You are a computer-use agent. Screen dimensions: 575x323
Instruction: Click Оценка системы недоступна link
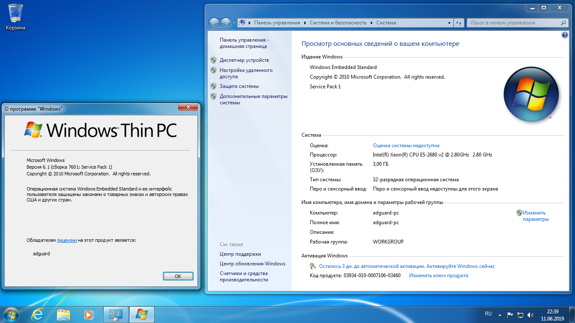tap(406, 146)
